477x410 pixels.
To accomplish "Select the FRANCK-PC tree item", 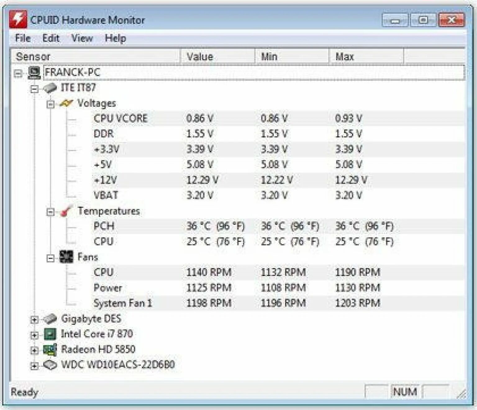I will pos(253,72).
